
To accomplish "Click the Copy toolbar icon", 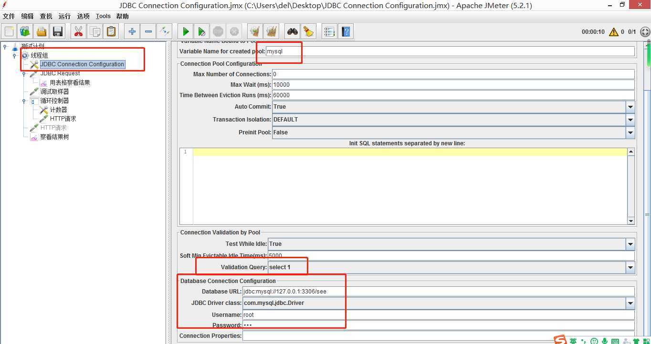I will (95, 31).
